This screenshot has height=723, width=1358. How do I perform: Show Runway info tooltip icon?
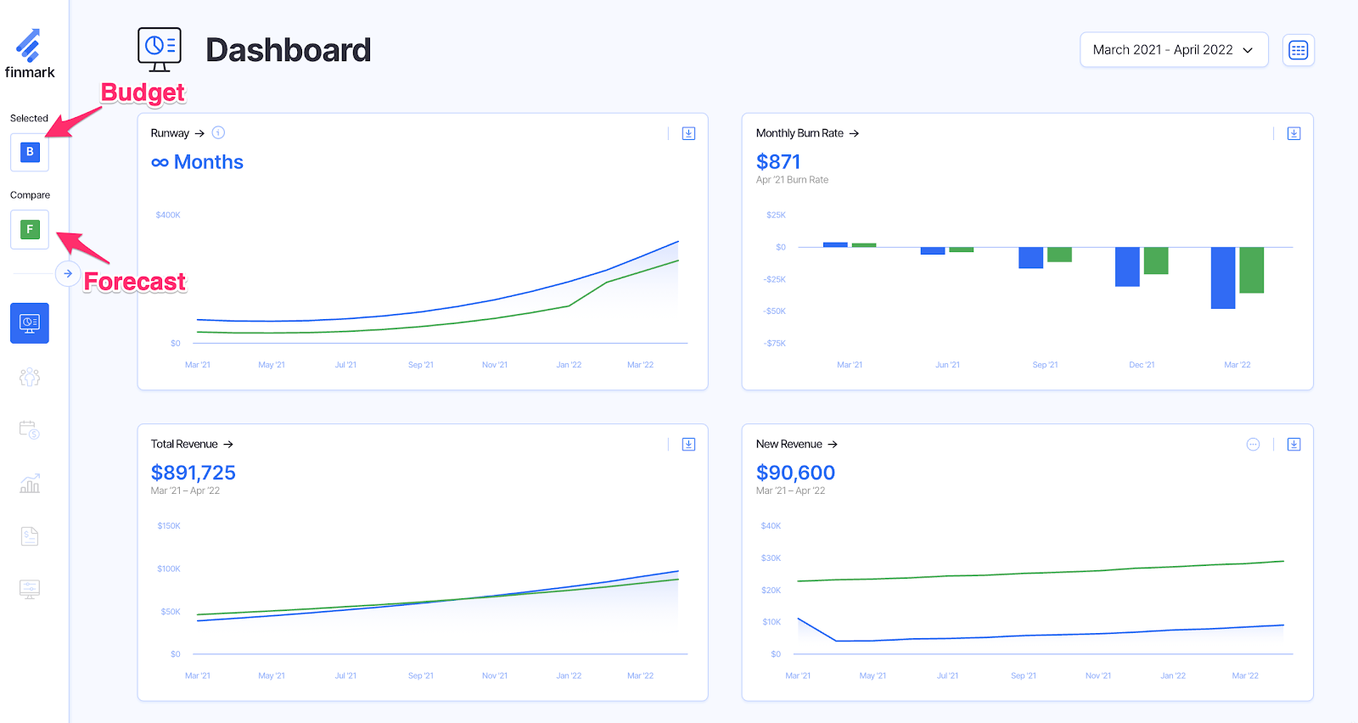(218, 132)
